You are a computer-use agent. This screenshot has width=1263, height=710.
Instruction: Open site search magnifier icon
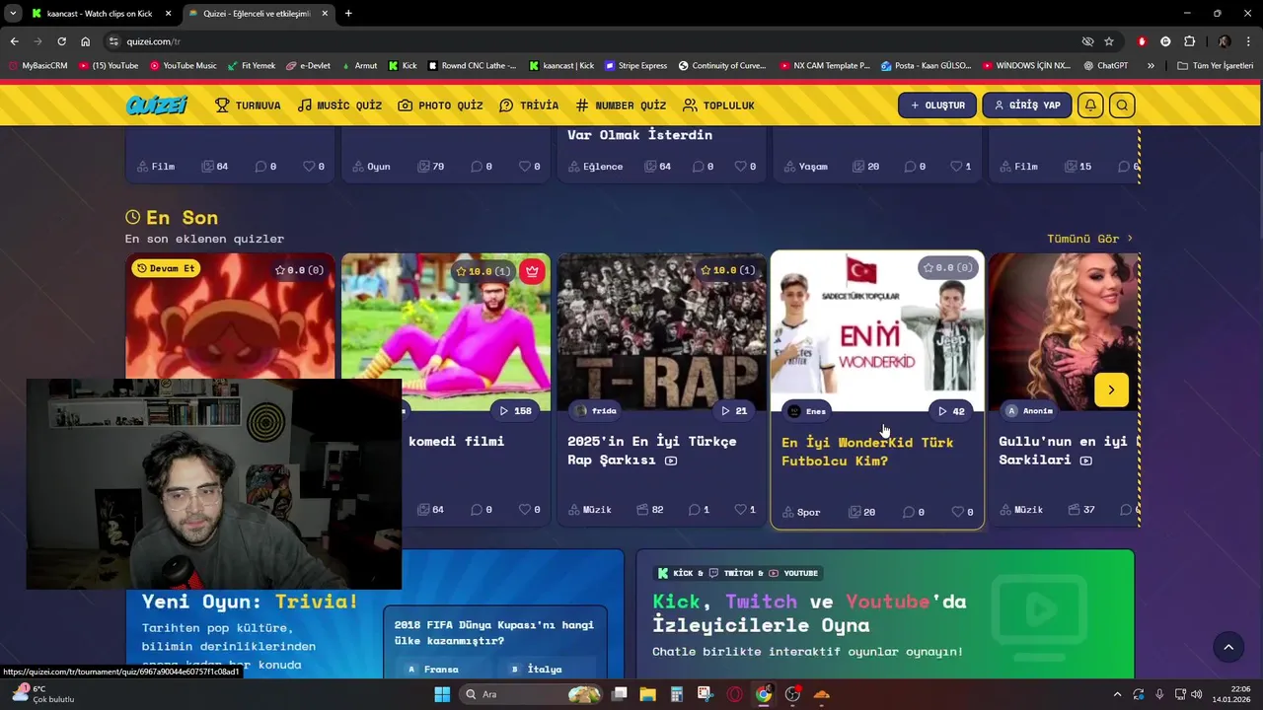(x=1122, y=106)
